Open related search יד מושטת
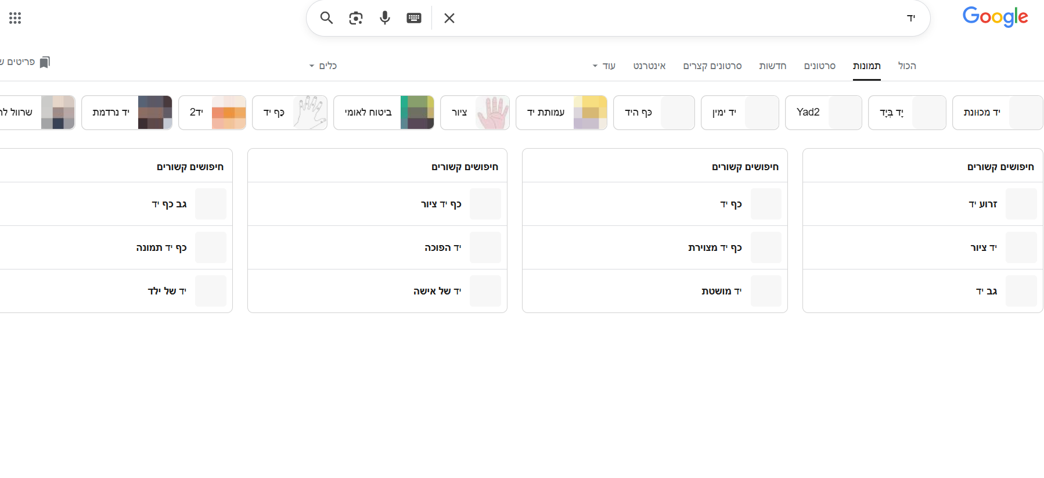1044x478 pixels. 721,292
